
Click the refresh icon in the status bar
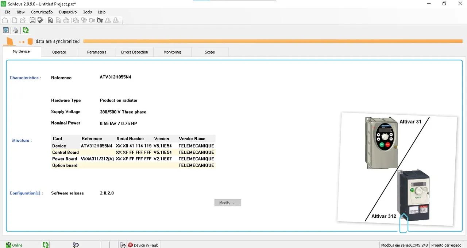click(46, 245)
